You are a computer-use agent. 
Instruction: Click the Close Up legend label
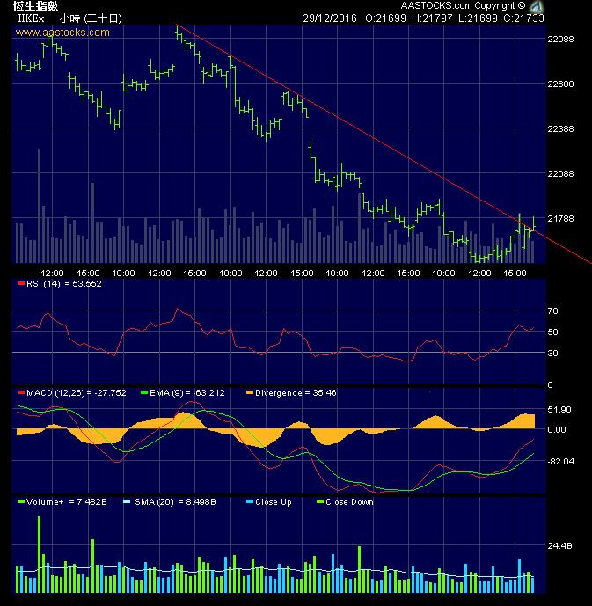click(x=274, y=502)
